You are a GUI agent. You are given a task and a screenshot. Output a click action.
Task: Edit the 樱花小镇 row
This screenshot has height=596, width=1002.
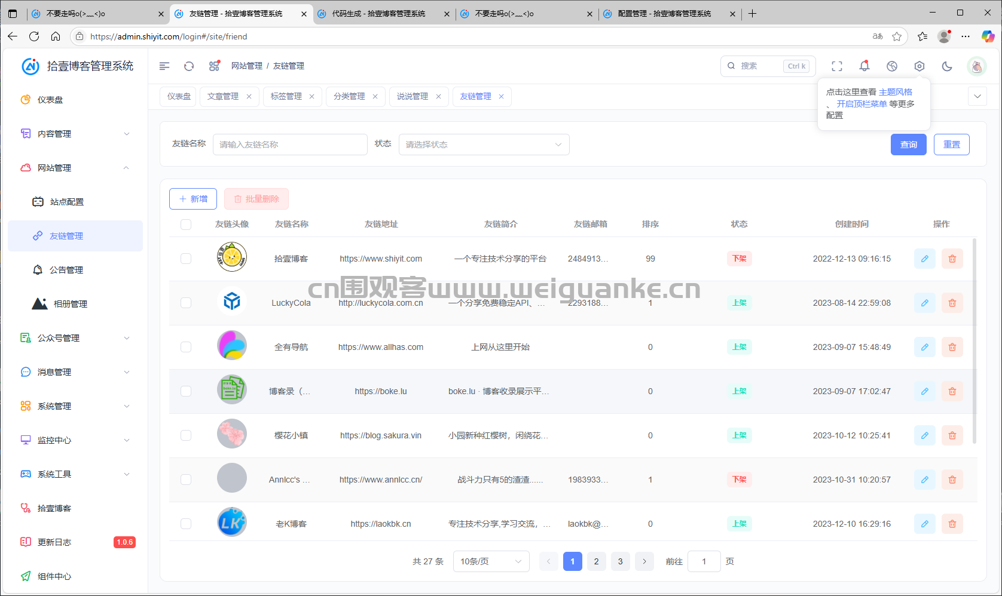[925, 435]
